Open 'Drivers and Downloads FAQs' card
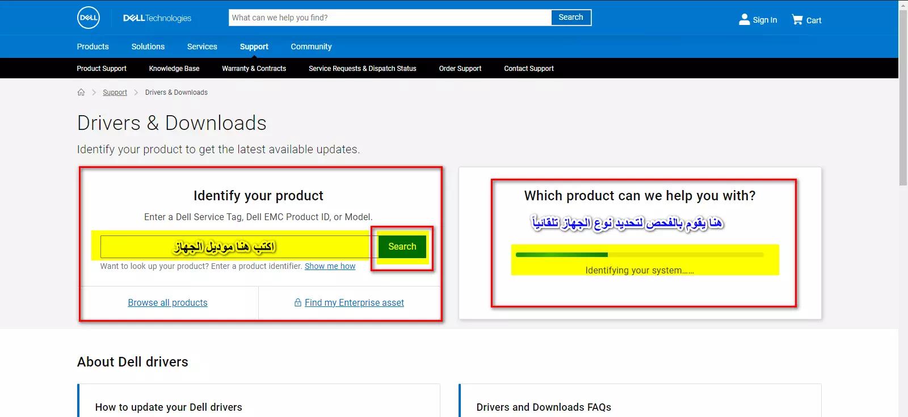Image resolution: width=908 pixels, height=417 pixels. coord(640,401)
